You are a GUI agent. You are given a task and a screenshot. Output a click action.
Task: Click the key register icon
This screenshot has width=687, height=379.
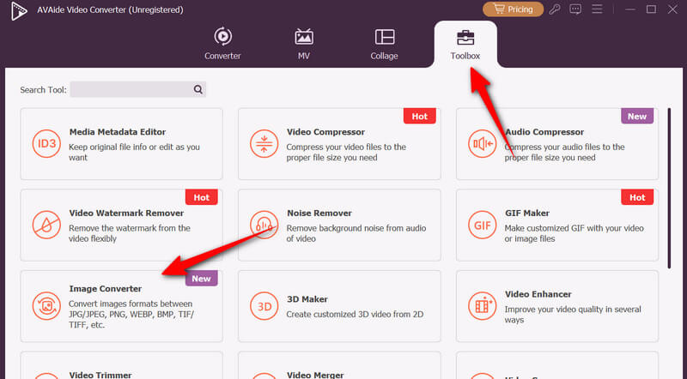(x=555, y=9)
